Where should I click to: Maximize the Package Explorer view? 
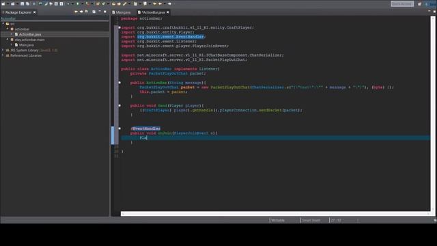pos(105,12)
